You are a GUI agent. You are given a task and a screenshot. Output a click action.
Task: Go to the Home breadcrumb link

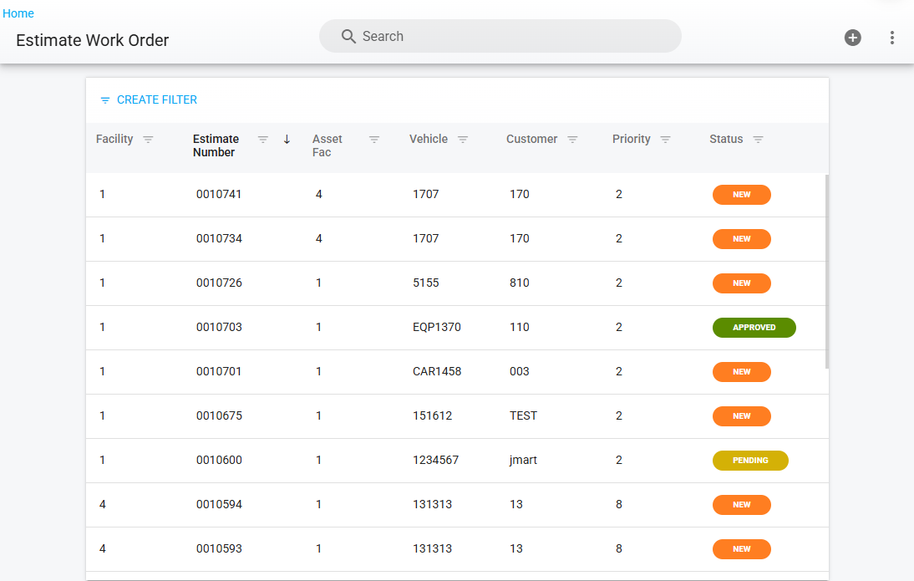(x=18, y=13)
